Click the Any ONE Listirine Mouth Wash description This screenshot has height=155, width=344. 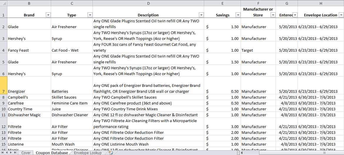coord(148,144)
